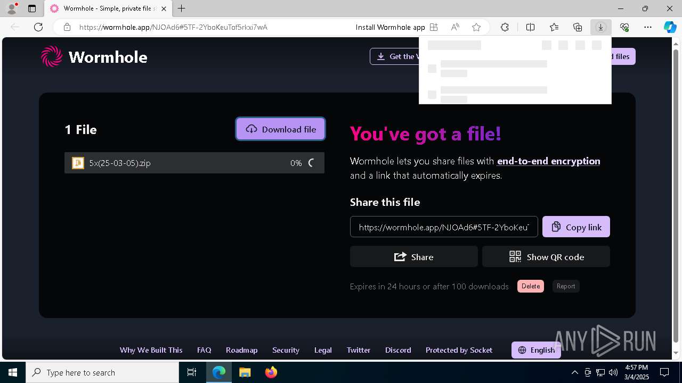
Task: Open the FAQ footer link
Action: 204,350
